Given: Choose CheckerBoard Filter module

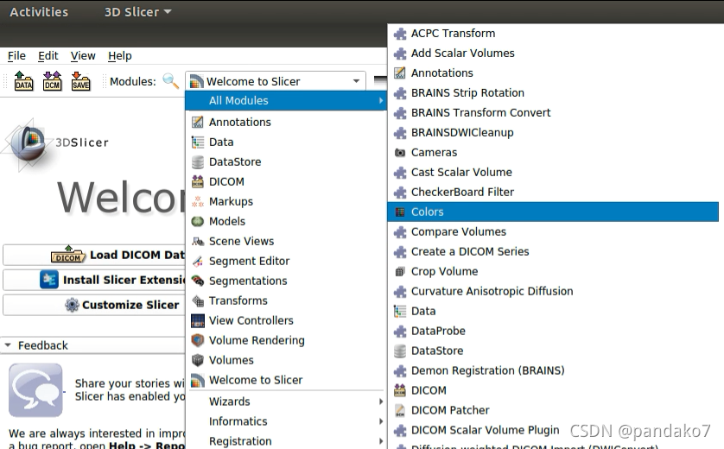Looking at the screenshot, I should click(x=553, y=192).
